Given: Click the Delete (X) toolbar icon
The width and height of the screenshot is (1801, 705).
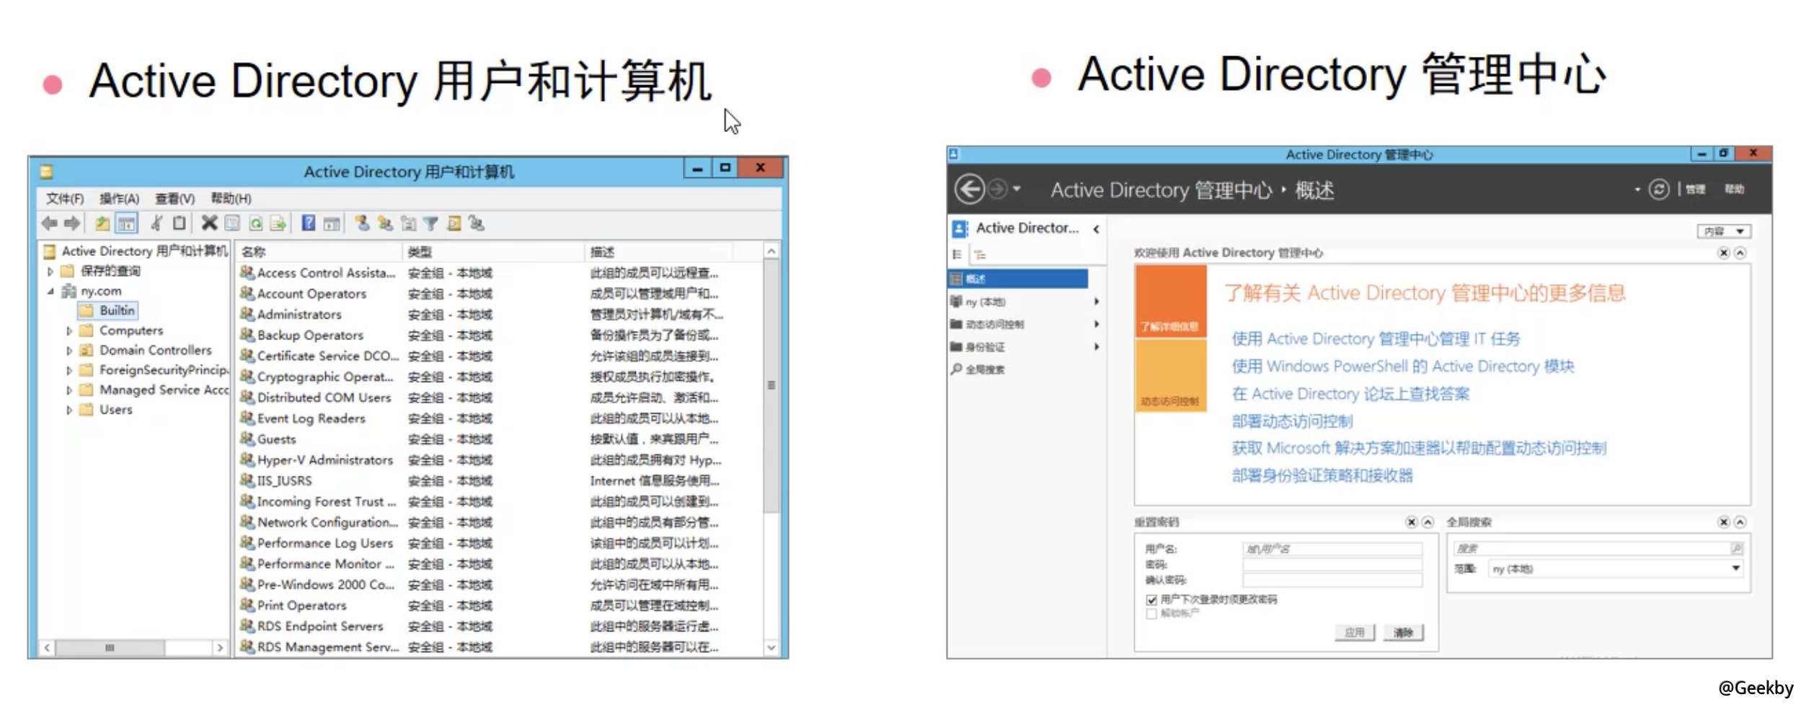Looking at the screenshot, I should [x=211, y=223].
